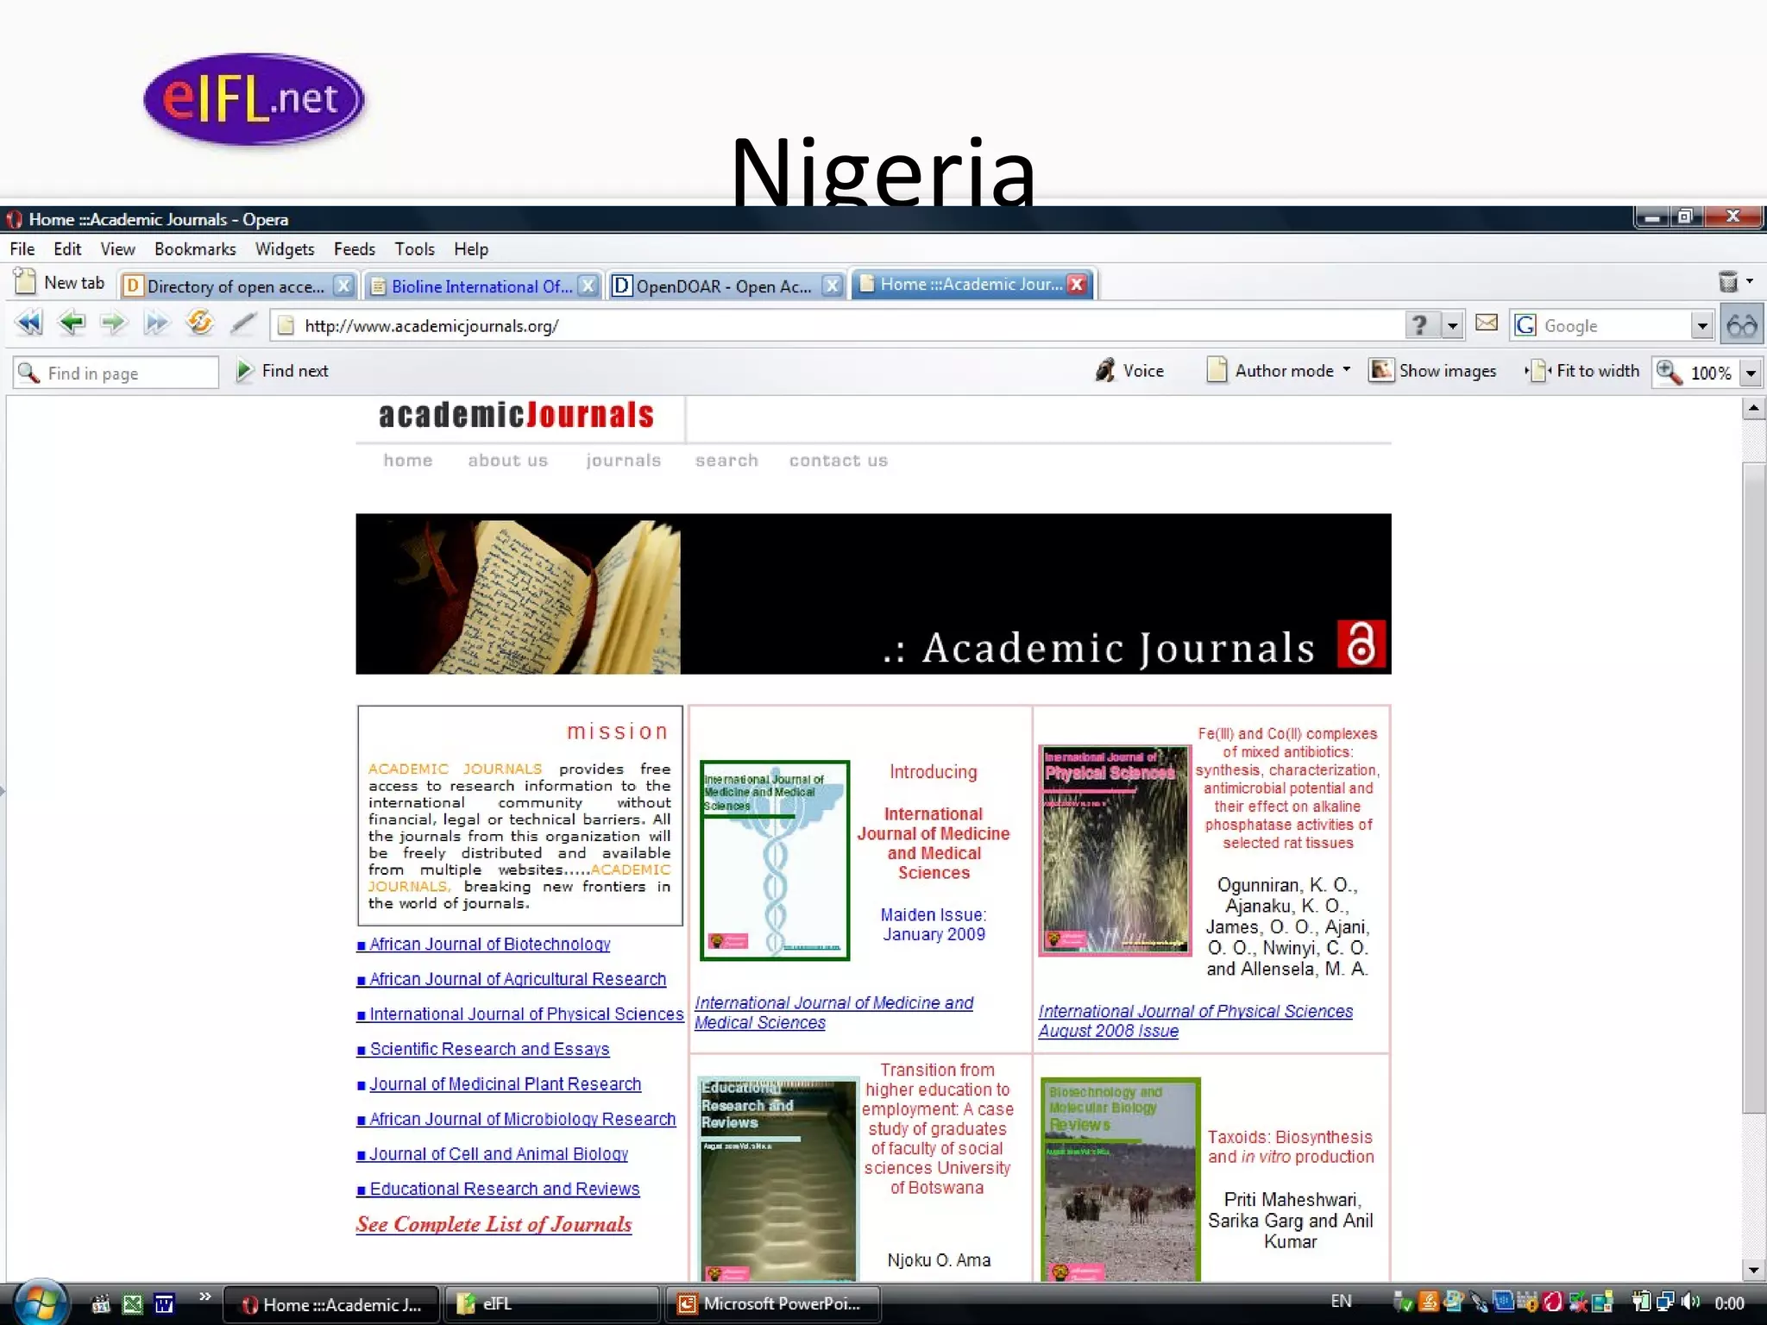The width and height of the screenshot is (1767, 1325).
Task: Open the Author mode dropdown arrow
Action: pos(1347,370)
